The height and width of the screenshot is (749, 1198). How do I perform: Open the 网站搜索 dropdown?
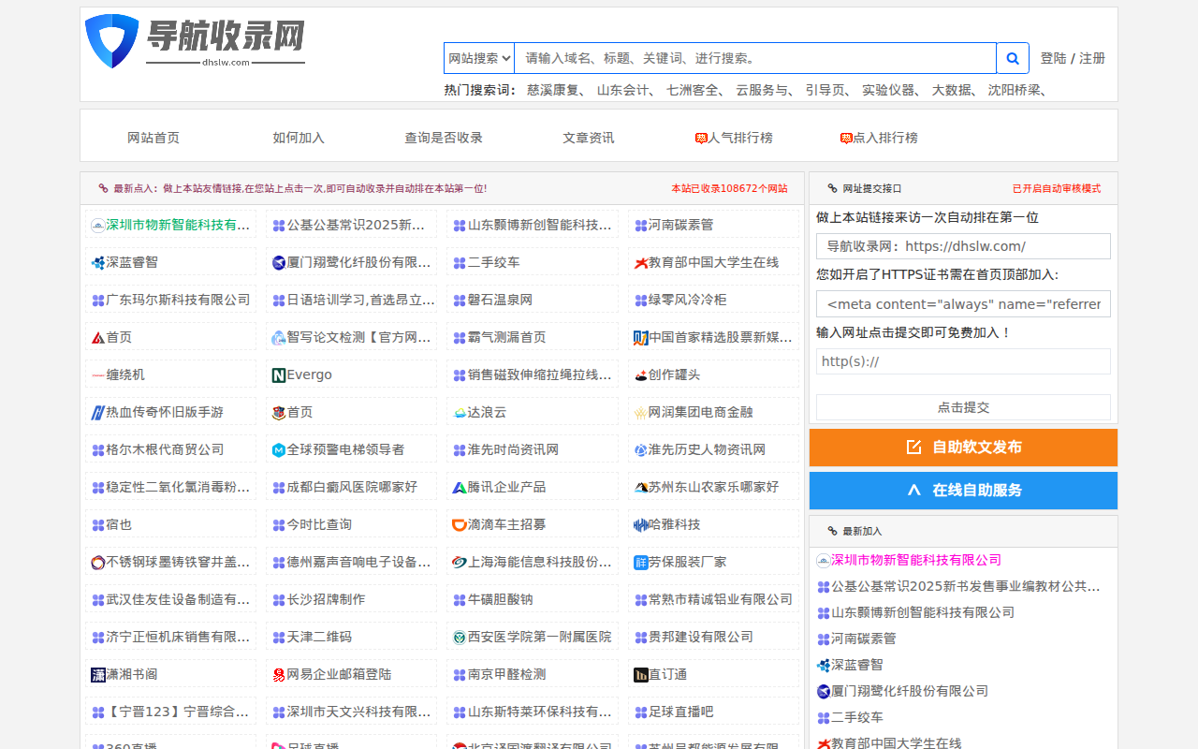(479, 58)
